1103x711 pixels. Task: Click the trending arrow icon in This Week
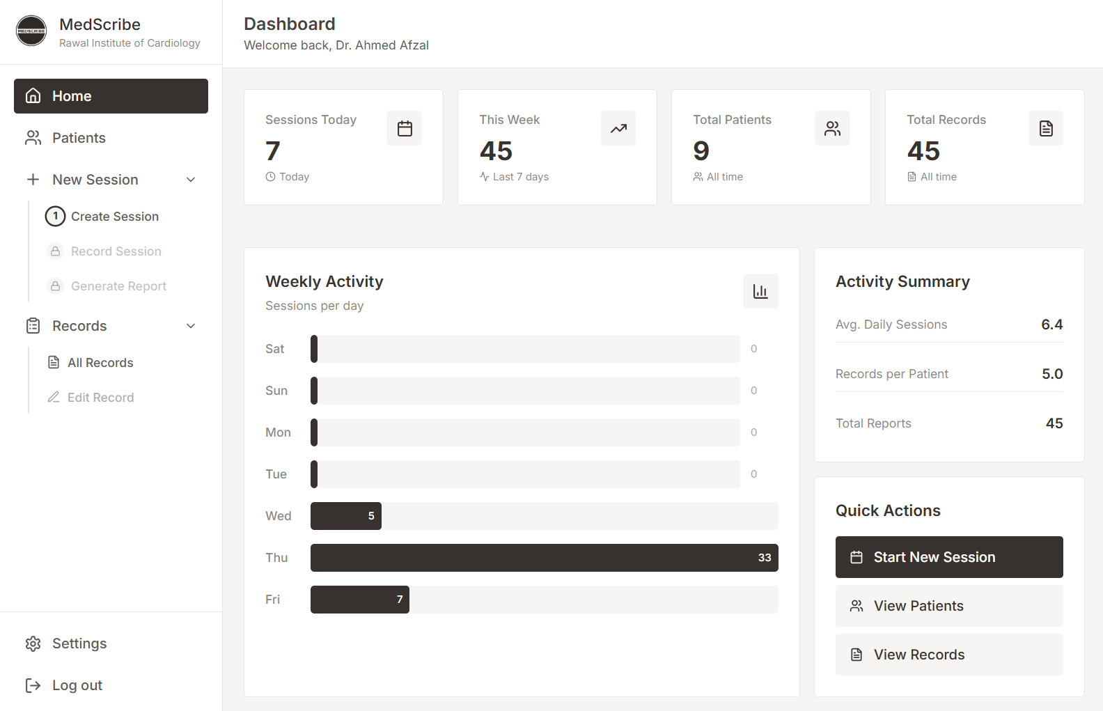[x=618, y=128]
